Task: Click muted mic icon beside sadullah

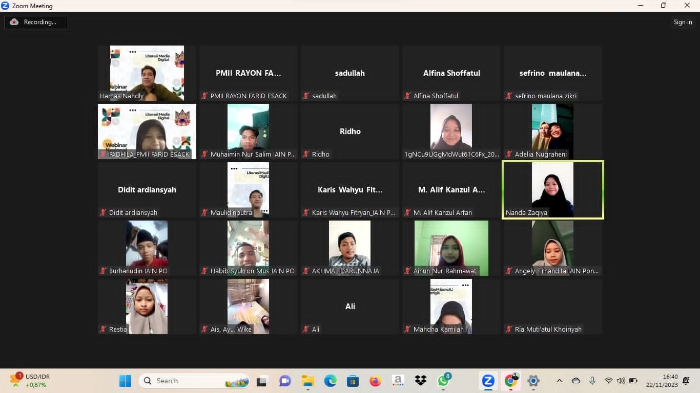Action: pyautogui.click(x=306, y=96)
